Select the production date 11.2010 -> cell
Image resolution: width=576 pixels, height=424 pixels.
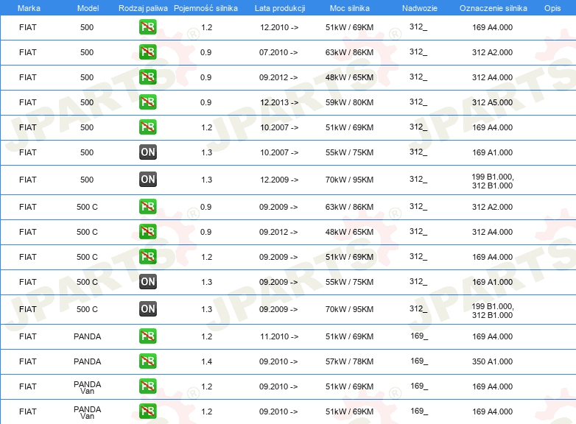tap(279, 336)
